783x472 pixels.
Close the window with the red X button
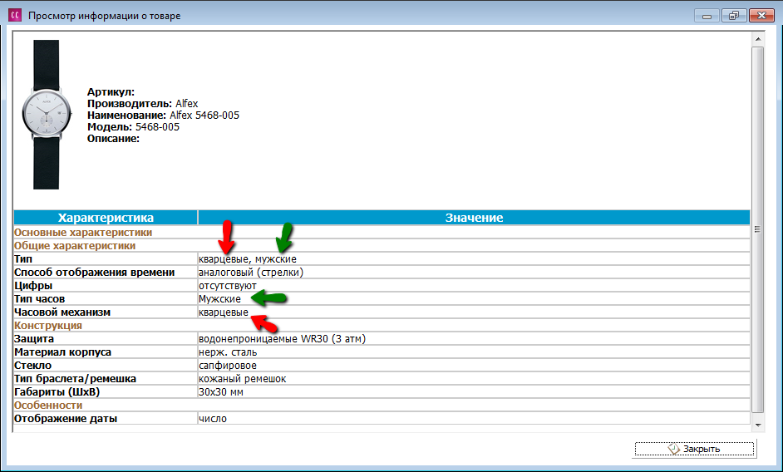pyautogui.click(x=761, y=16)
